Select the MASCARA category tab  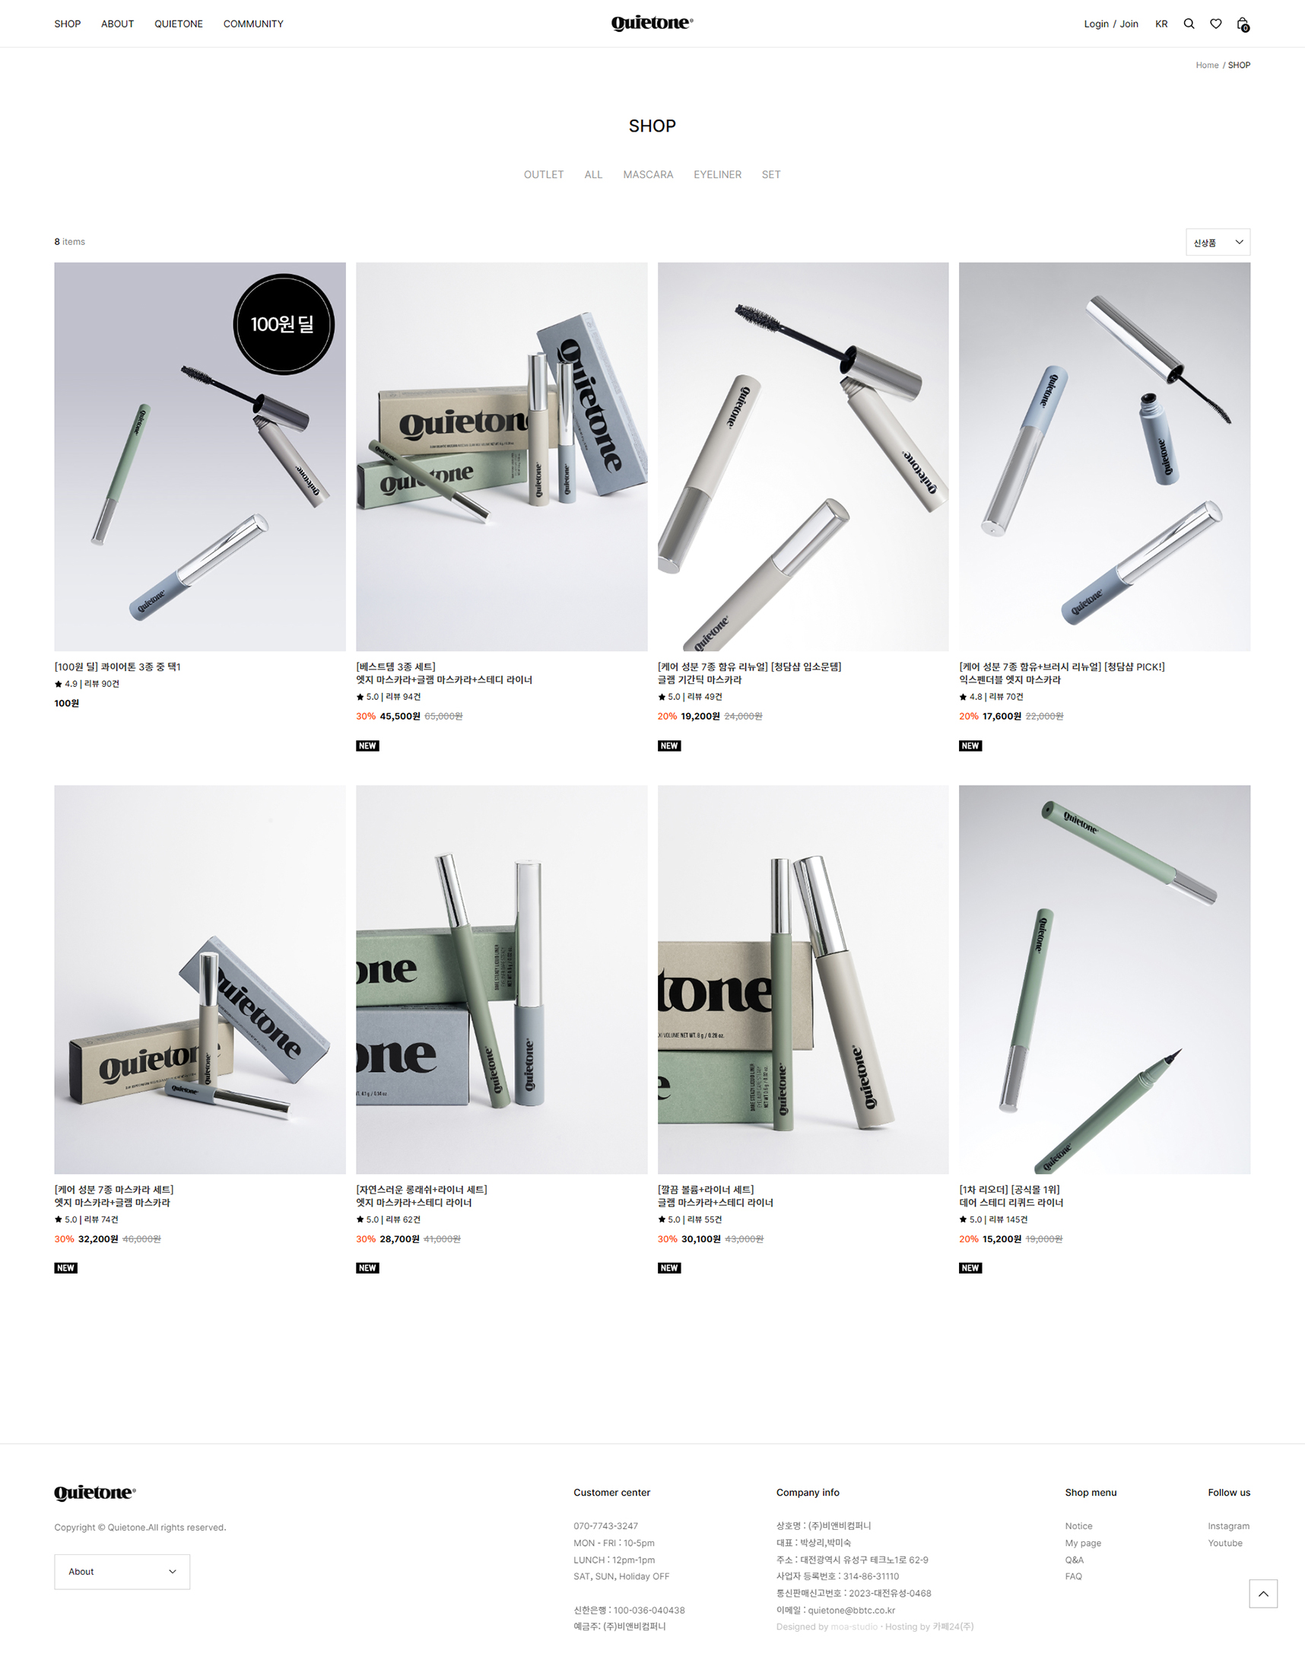(x=647, y=175)
